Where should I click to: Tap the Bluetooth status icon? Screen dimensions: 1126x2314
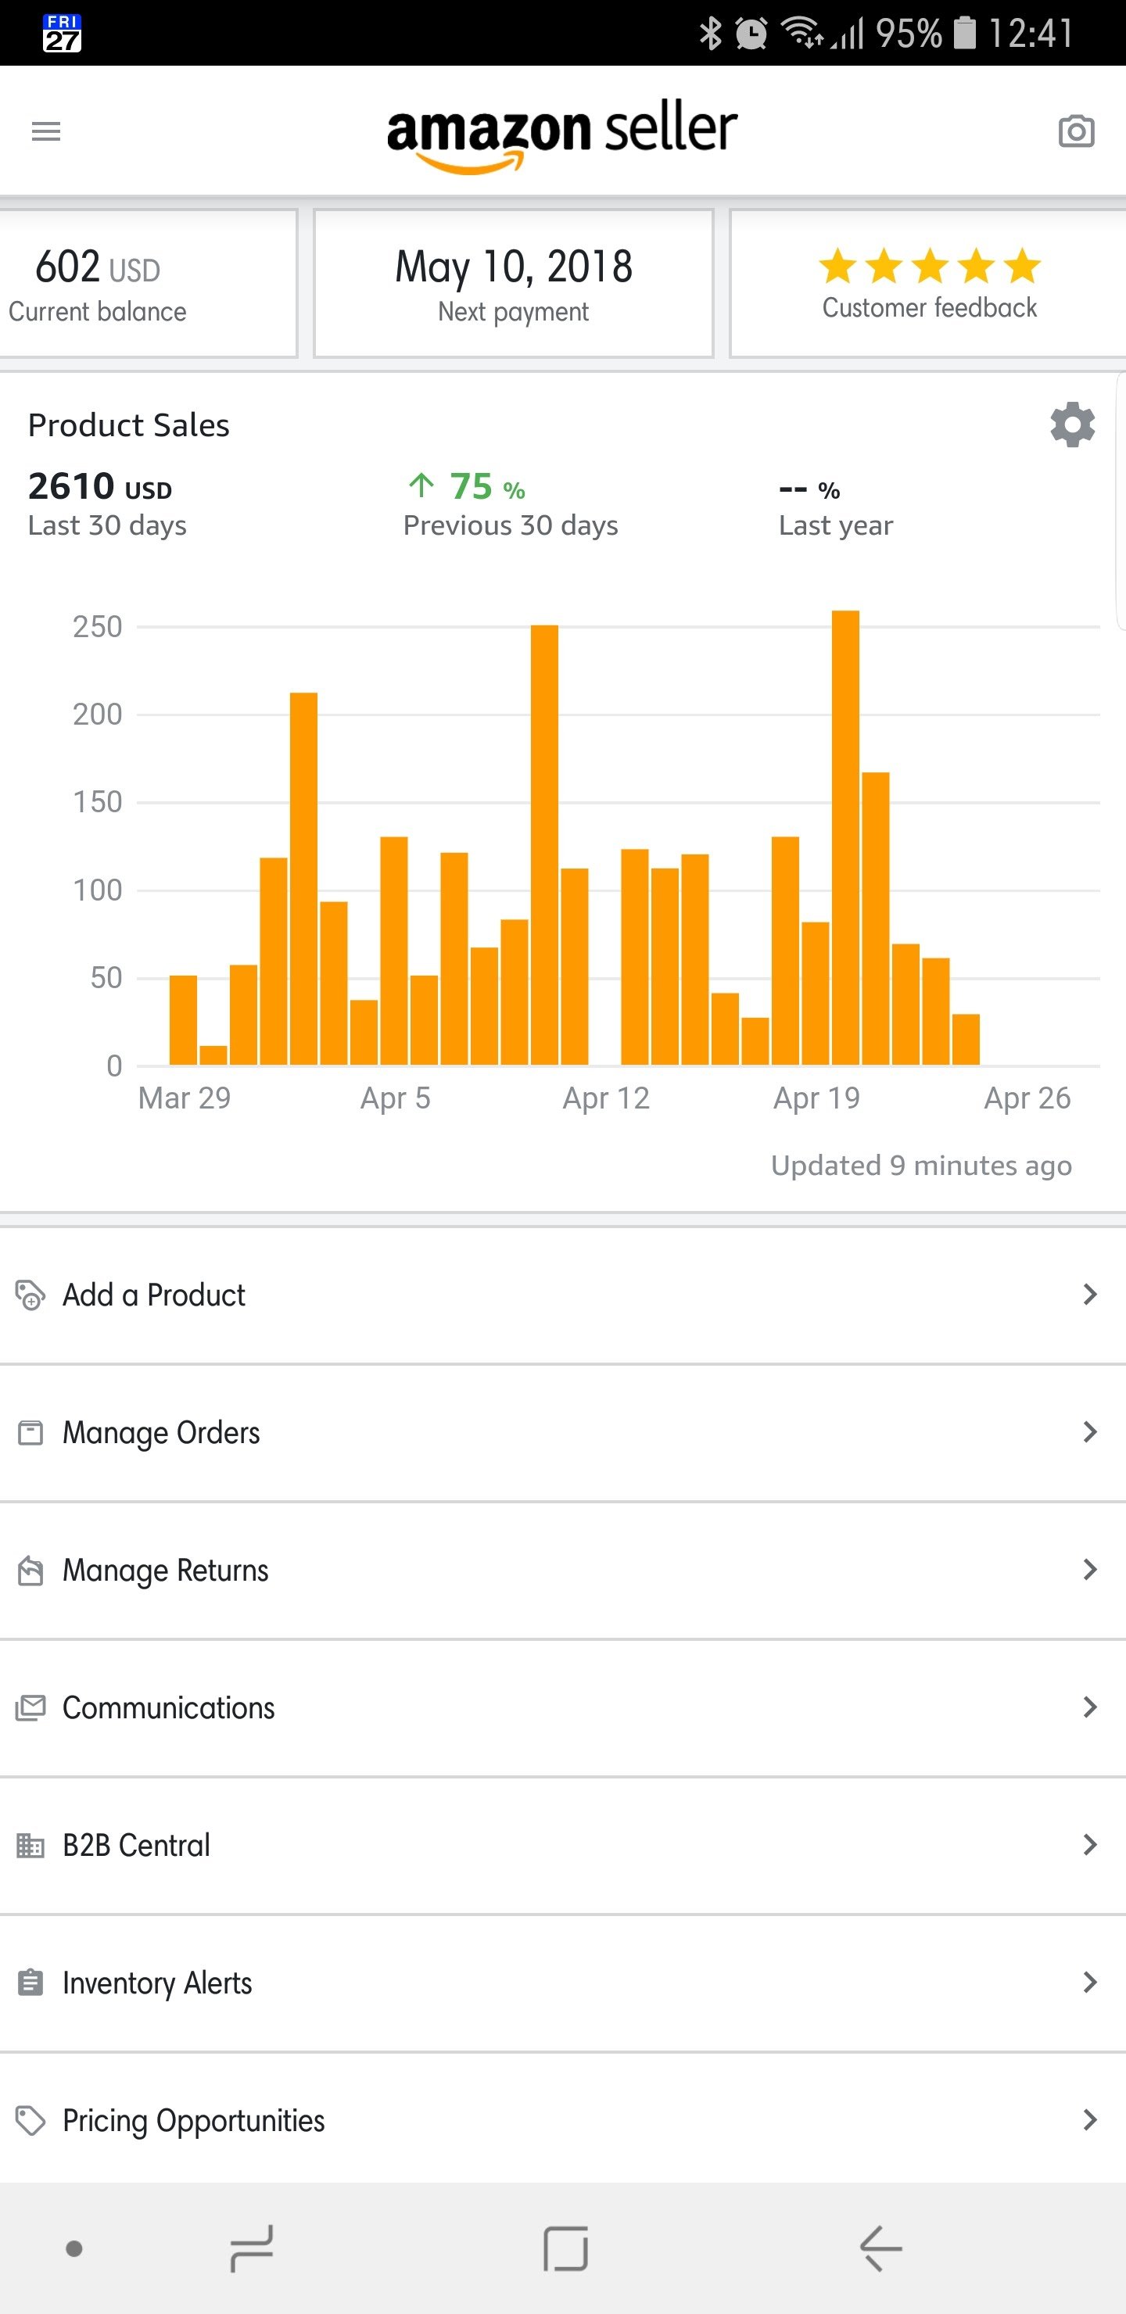point(711,34)
